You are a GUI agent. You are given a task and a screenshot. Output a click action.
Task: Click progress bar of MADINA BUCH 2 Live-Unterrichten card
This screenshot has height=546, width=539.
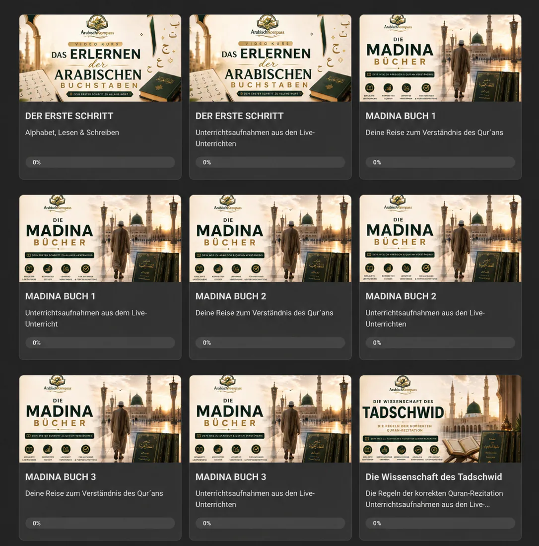[440, 342]
